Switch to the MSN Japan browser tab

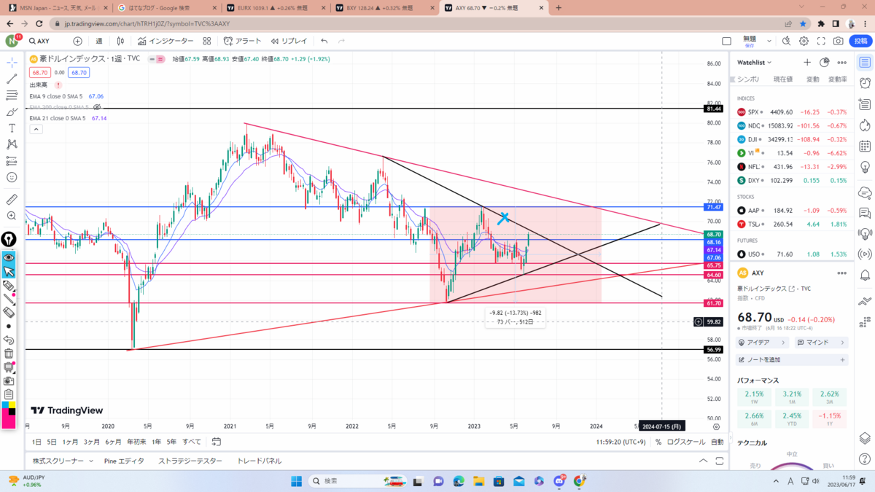tap(57, 8)
